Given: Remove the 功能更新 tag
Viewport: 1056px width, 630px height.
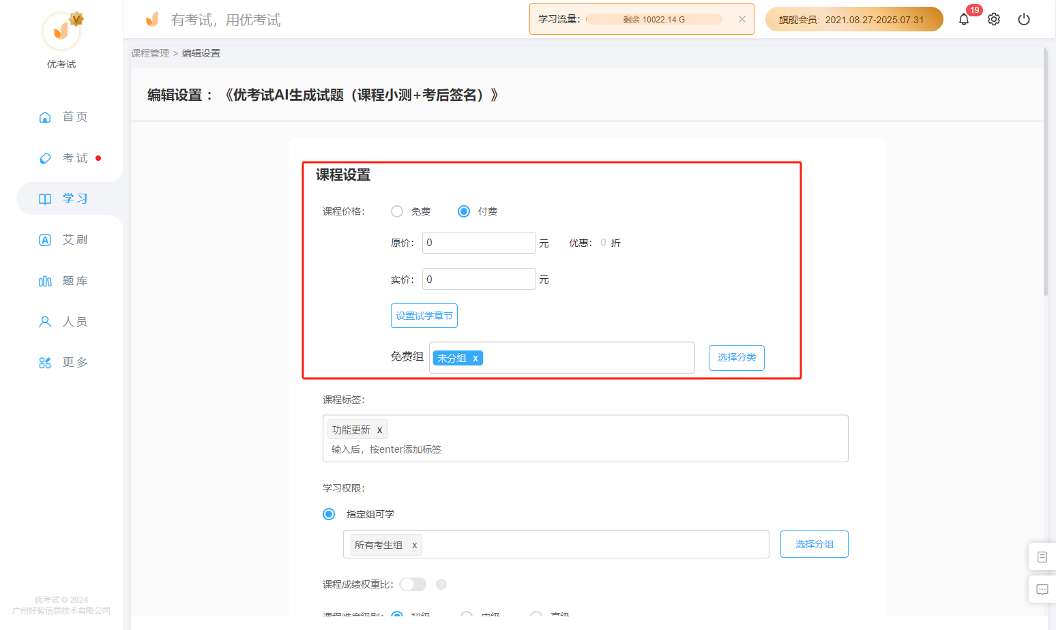Looking at the screenshot, I should tap(380, 430).
